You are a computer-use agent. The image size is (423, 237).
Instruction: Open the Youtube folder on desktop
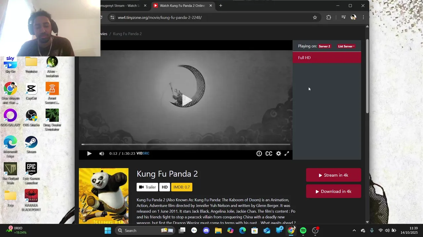[31, 65]
